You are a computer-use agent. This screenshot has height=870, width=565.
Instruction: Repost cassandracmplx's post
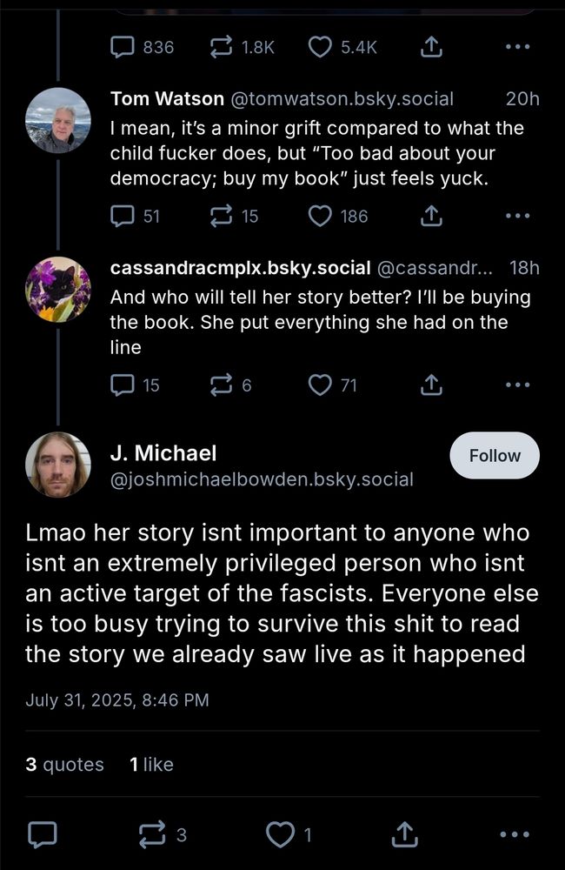point(221,385)
